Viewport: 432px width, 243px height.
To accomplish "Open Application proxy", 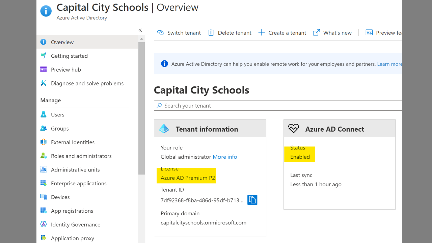I will (x=87, y=238).
